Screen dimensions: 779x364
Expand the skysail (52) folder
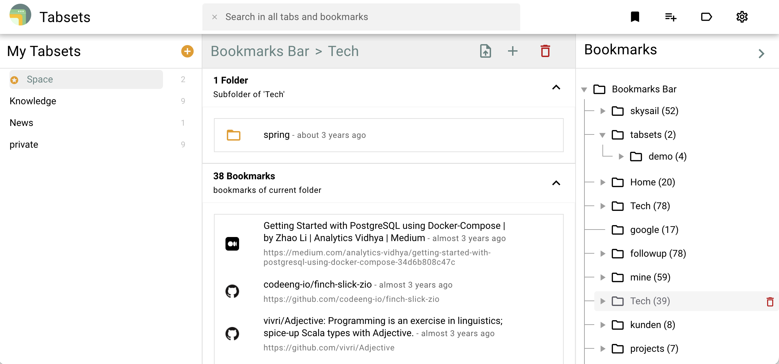603,111
